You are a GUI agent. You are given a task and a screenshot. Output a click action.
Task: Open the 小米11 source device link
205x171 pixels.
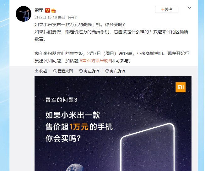pyautogui.click(x=72, y=17)
